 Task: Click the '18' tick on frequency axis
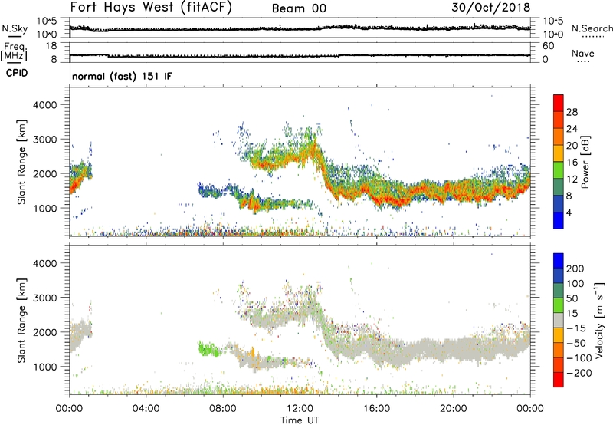point(51,46)
